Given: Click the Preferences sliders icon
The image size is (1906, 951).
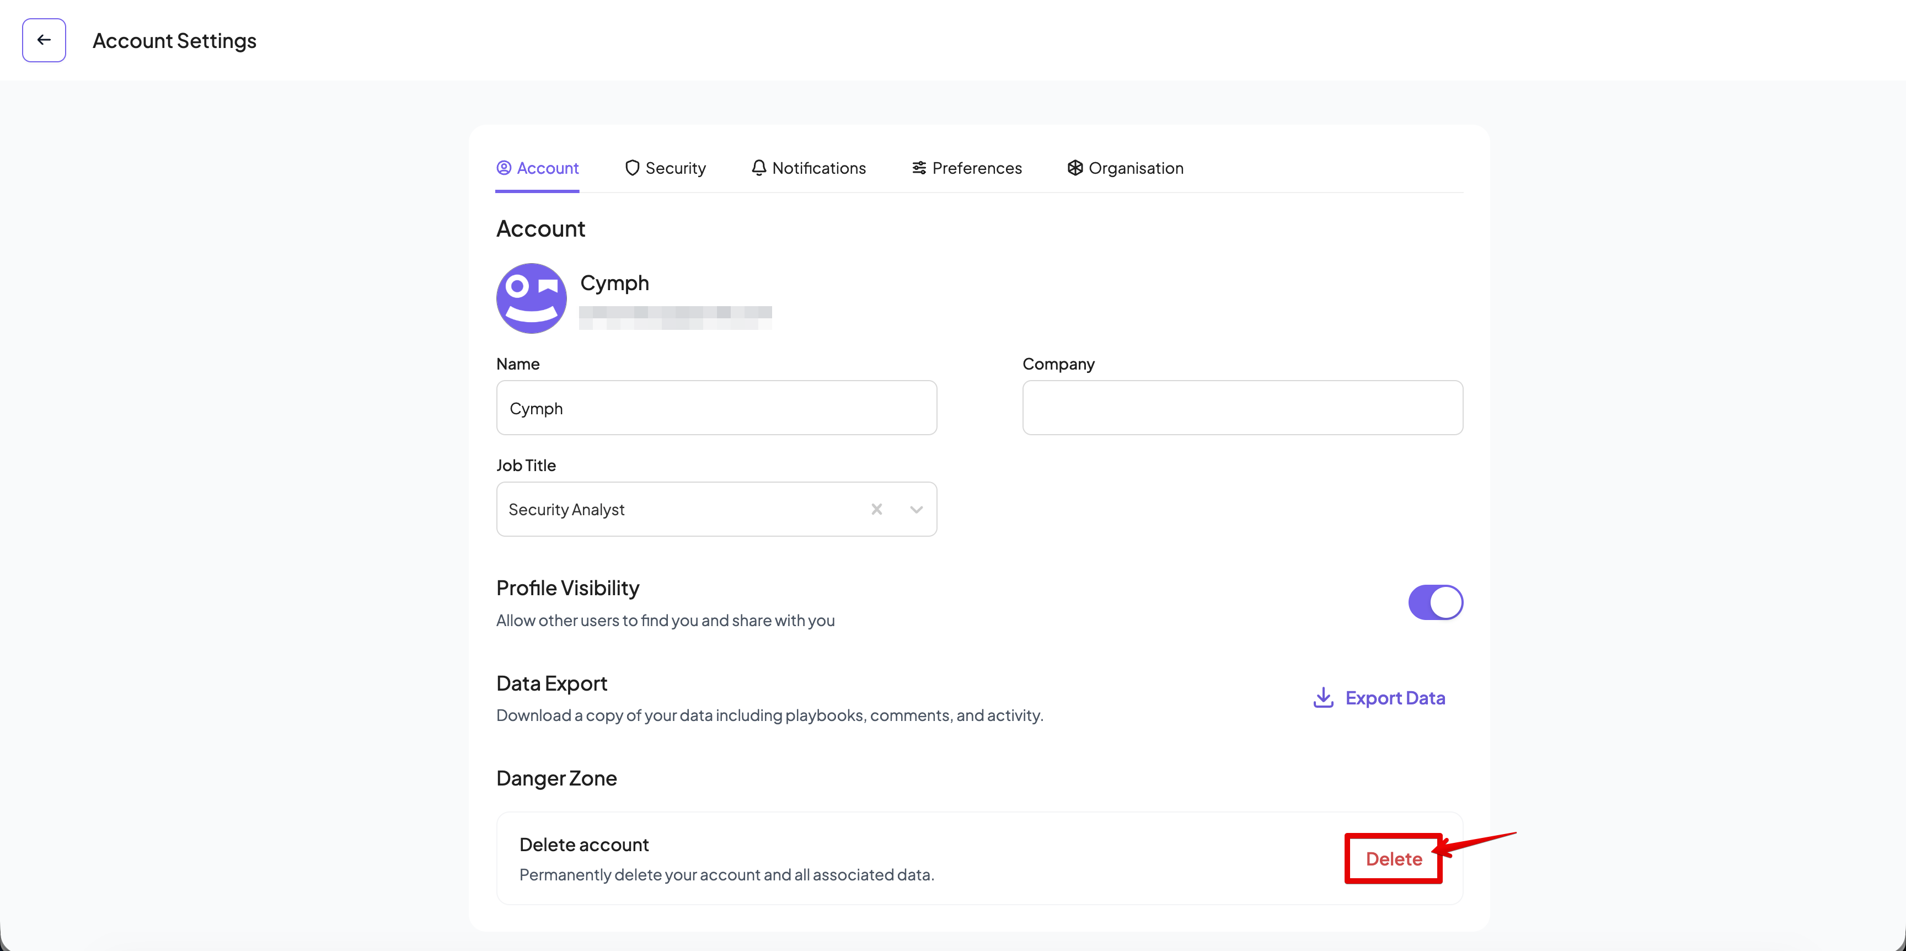Looking at the screenshot, I should click(x=918, y=168).
